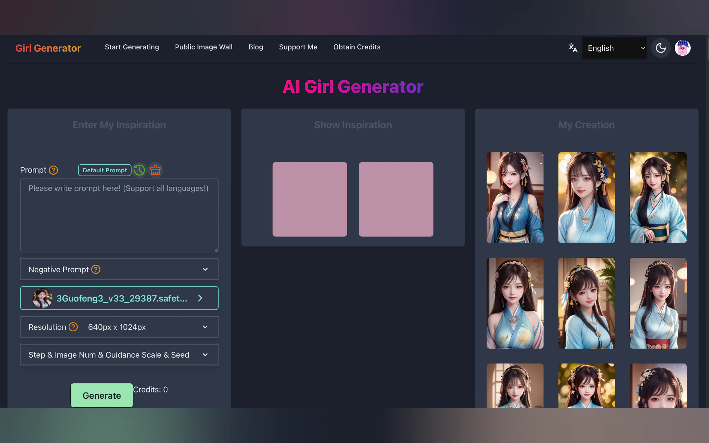Click the prompt history clock icon
709x443 pixels.
click(140, 170)
